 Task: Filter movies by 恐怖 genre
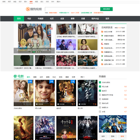(x=61, y=77)
